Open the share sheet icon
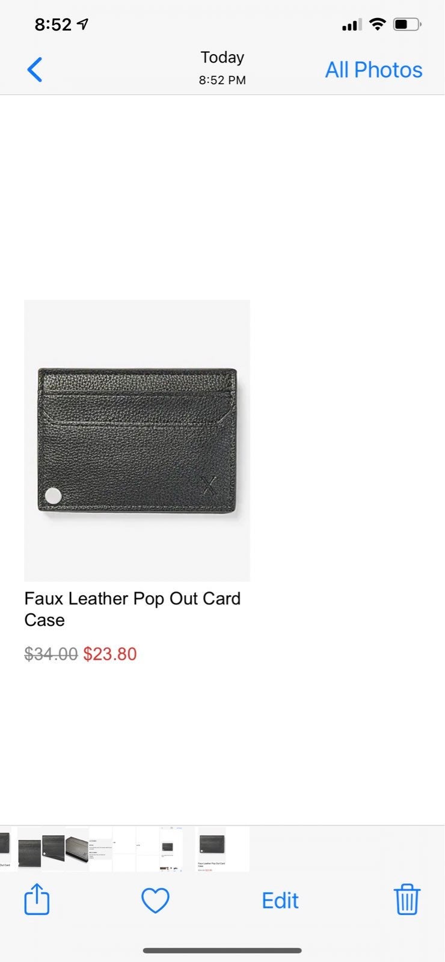 [37, 899]
